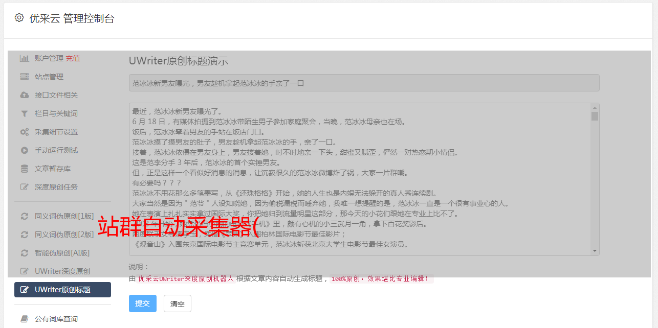This screenshot has width=658, height=328.
Task: Click the edit icon for 深度原创任务
Action: click(x=24, y=187)
